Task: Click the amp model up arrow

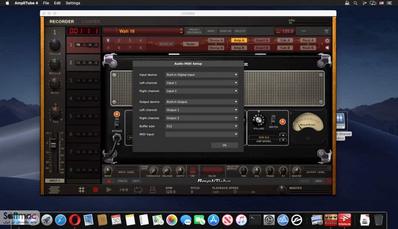Action: click(x=283, y=135)
